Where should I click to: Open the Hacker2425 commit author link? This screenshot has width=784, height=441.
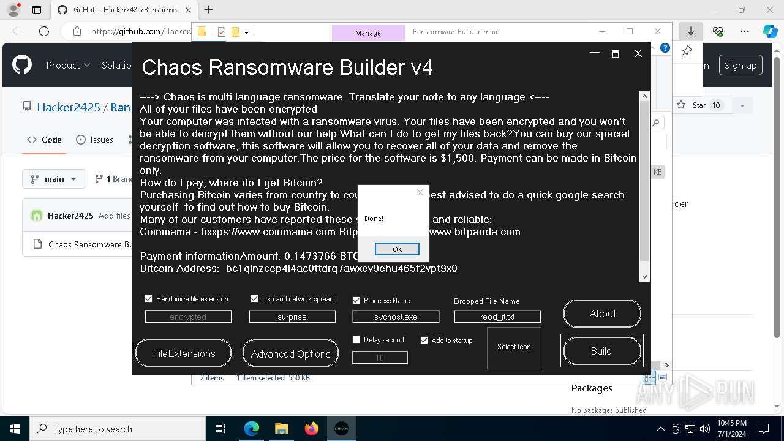70,216
